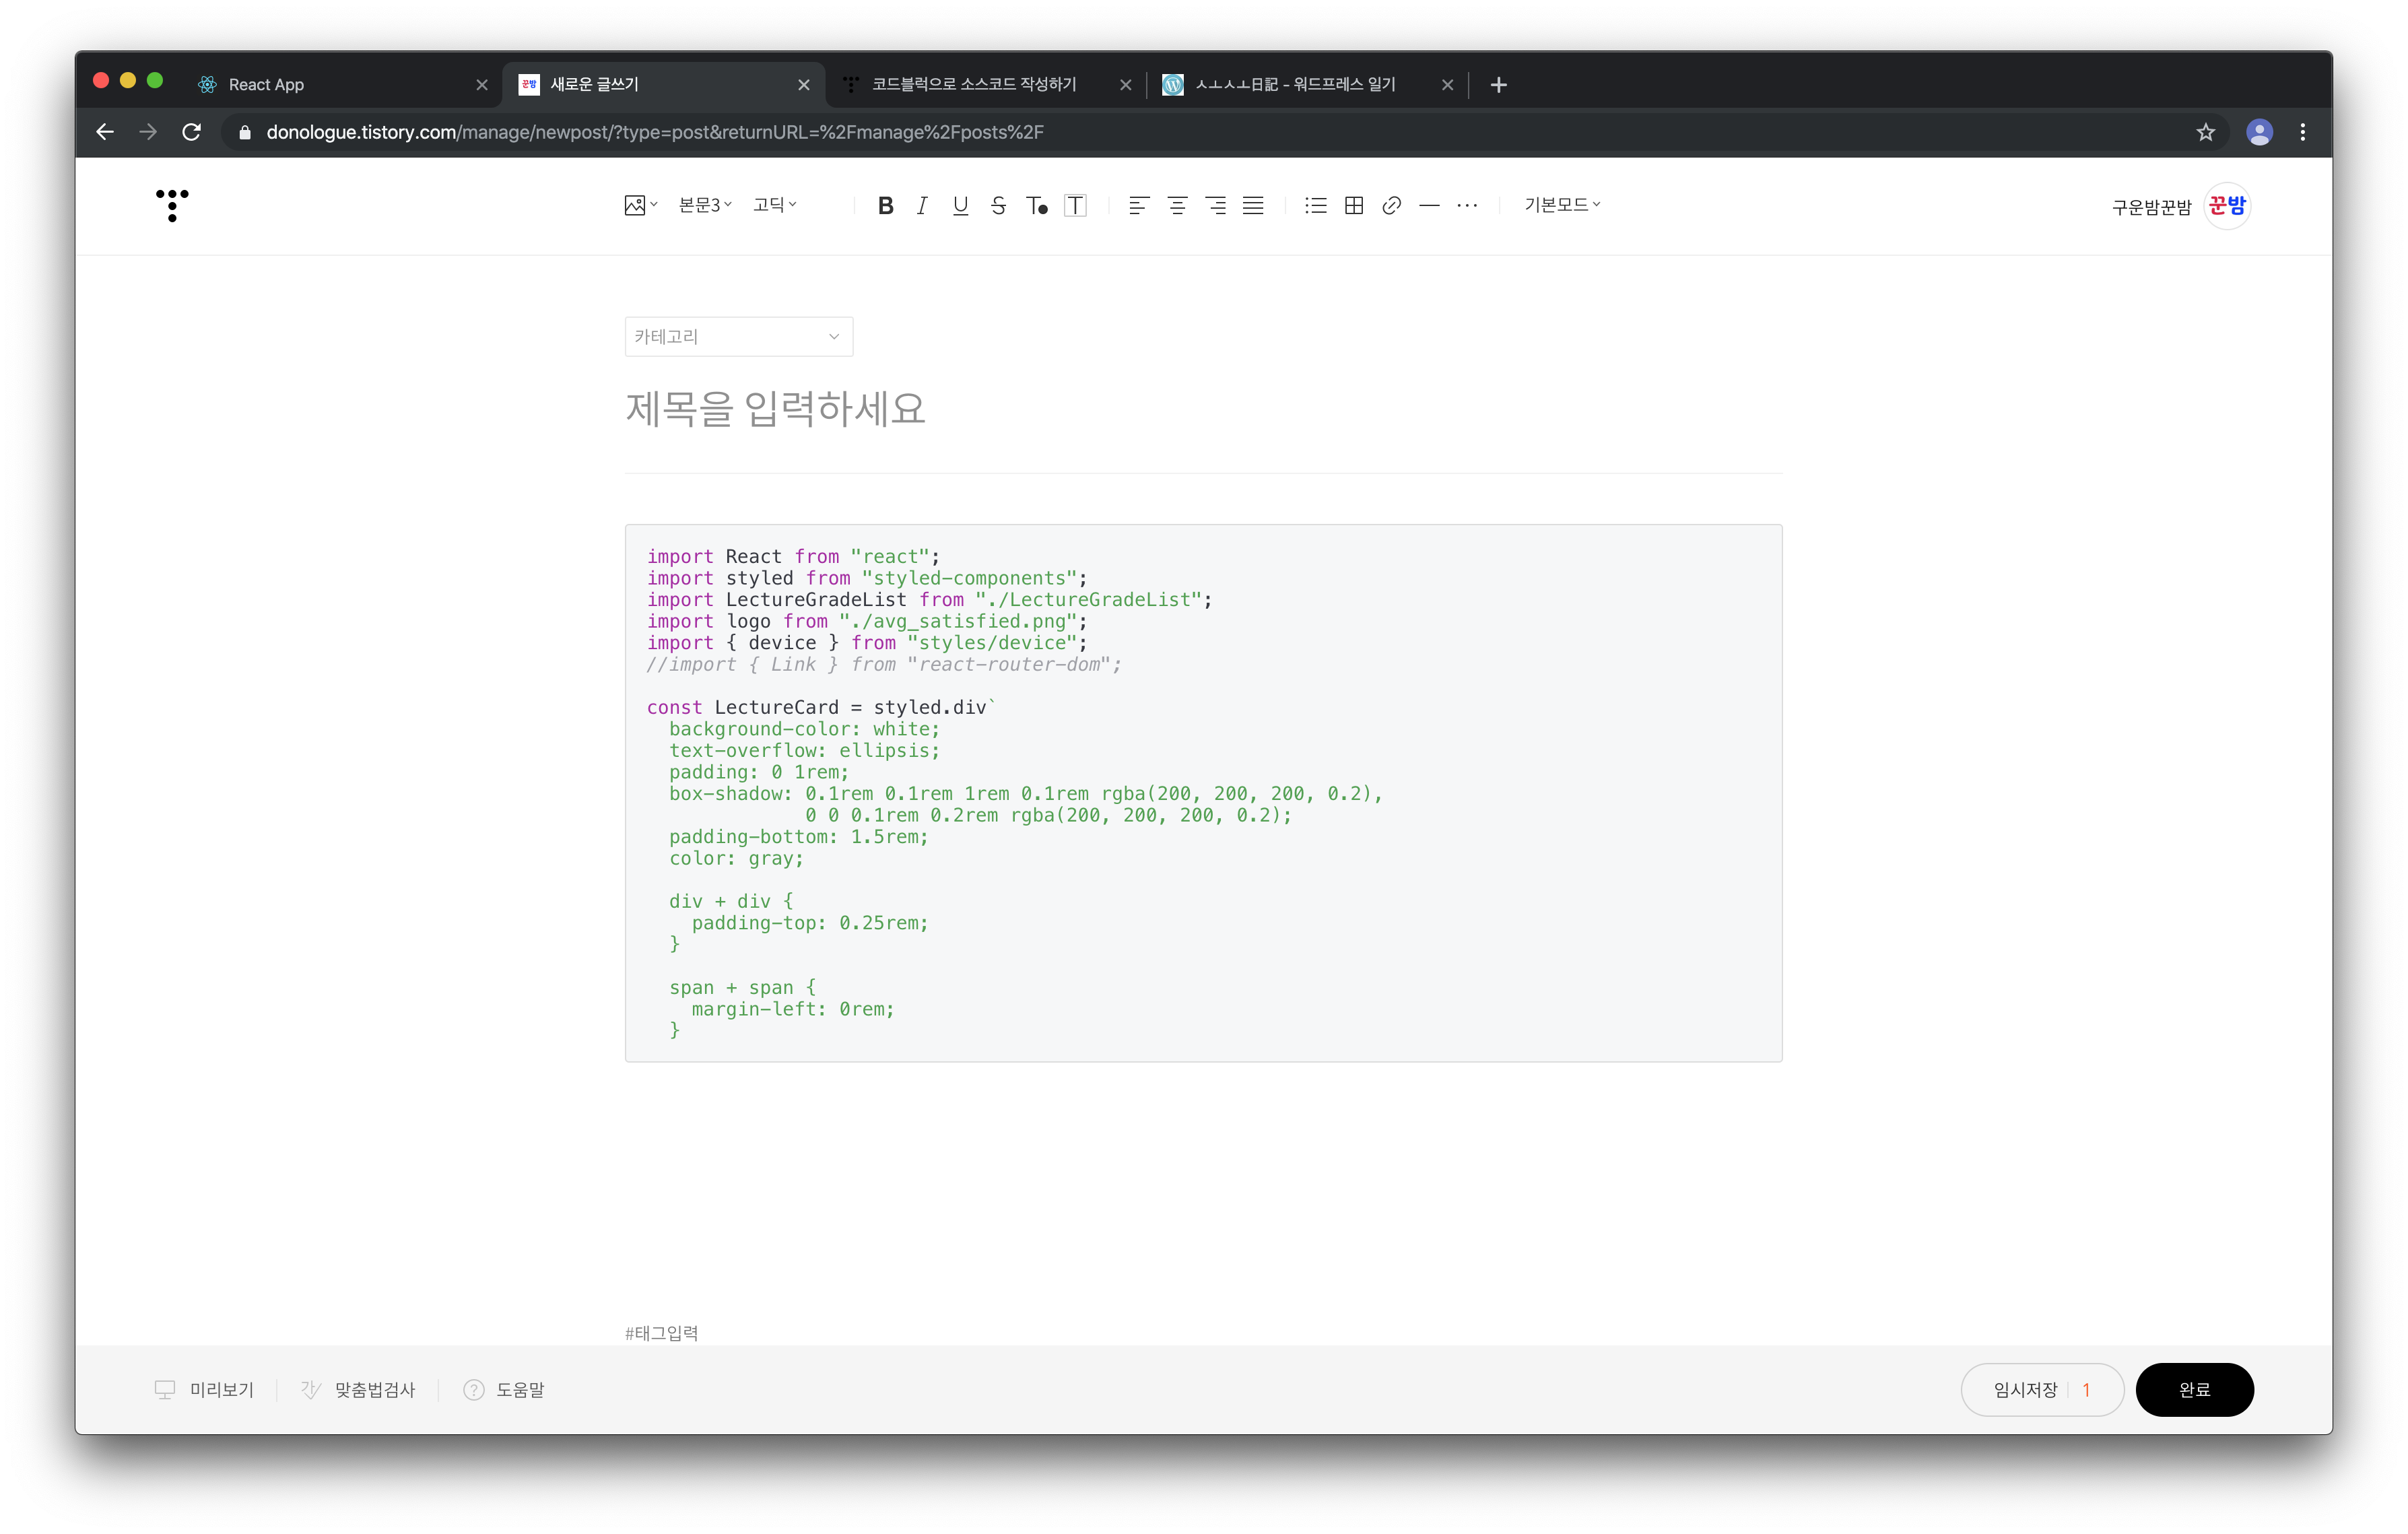Toggle bold text formatting
This screenshot has width=2408, height=1534.
click(x=885, y=206)
